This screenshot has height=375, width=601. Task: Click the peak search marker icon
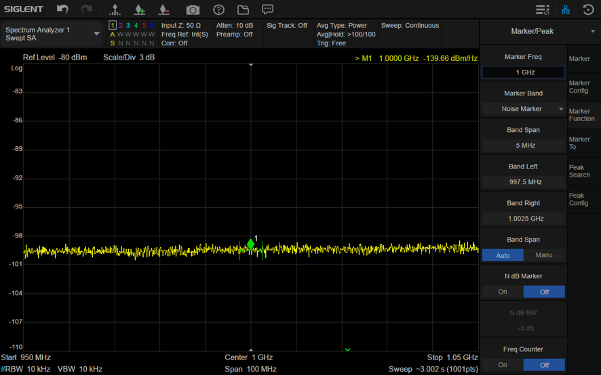click(x=115, y=9)
